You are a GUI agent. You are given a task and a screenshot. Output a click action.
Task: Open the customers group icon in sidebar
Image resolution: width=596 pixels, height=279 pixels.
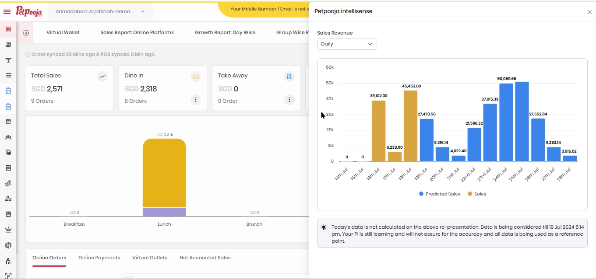8,137
